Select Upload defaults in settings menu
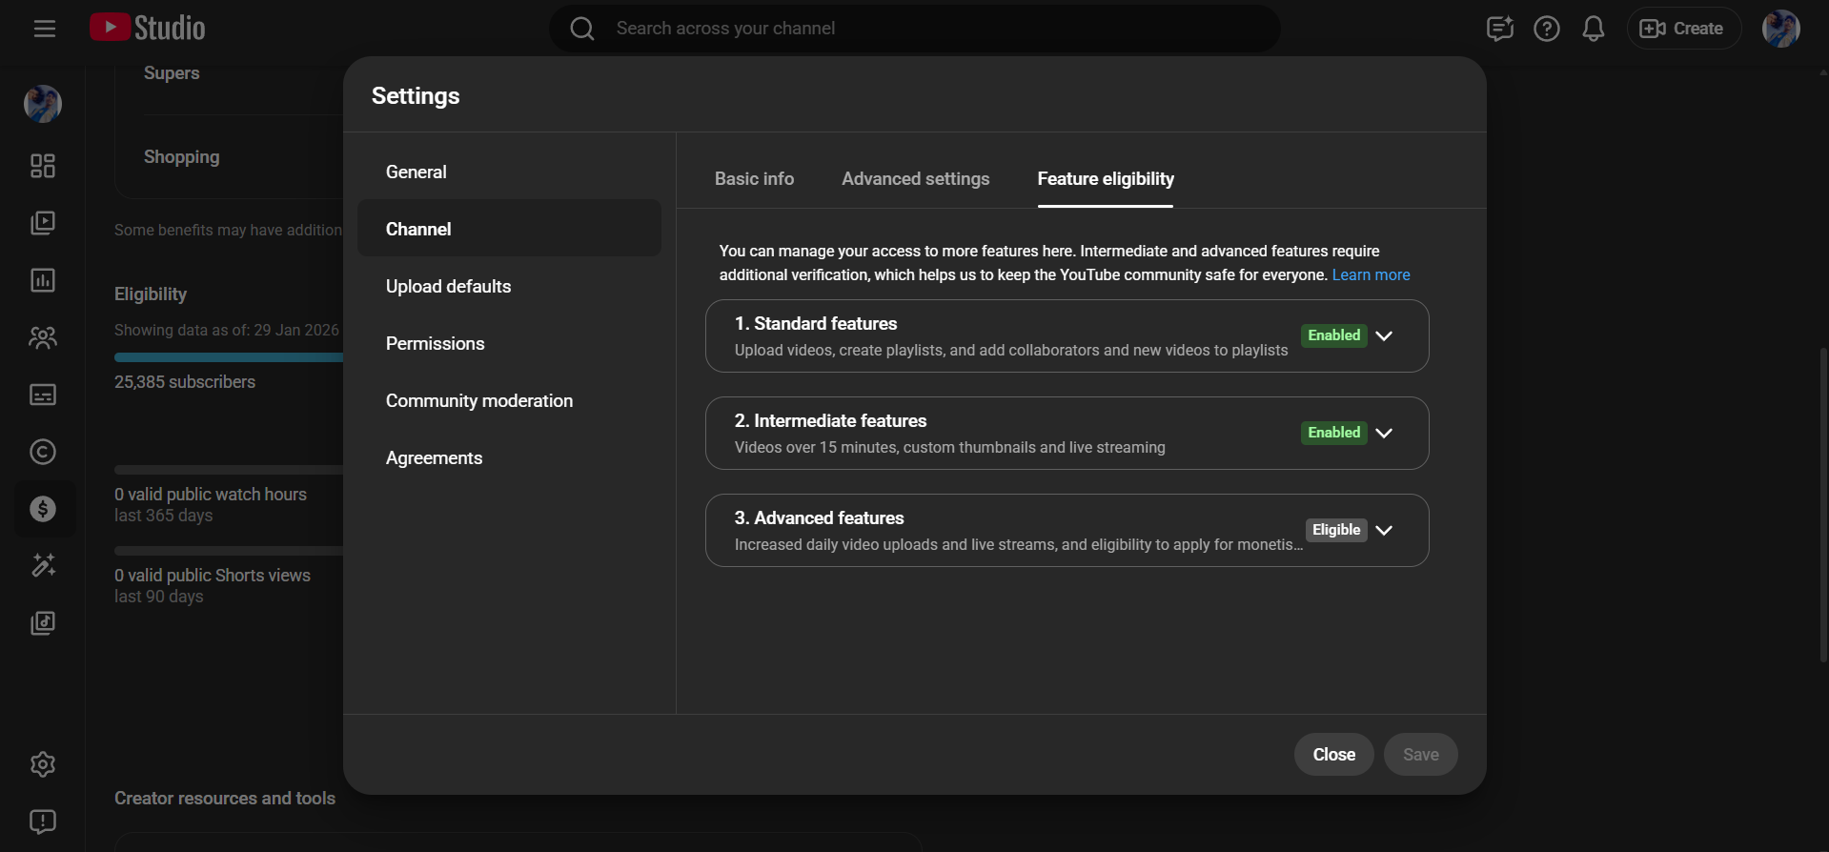The height and width of the screenshot is (852, 1829). tap(448, 287)
